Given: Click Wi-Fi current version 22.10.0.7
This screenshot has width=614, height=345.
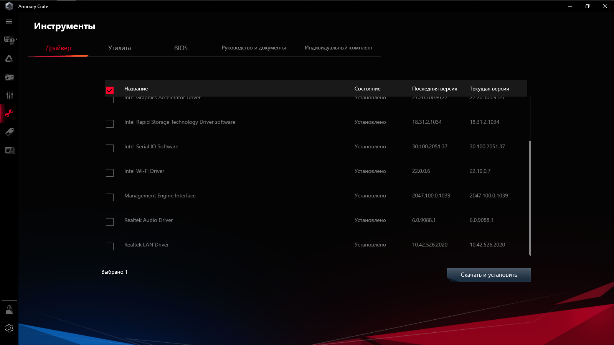Looking at the screenshot, I should [x=480, y=171].
